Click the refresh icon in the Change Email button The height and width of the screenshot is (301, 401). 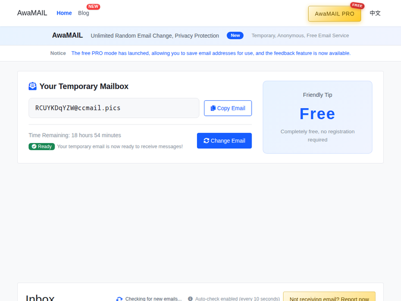pos(206,141)
